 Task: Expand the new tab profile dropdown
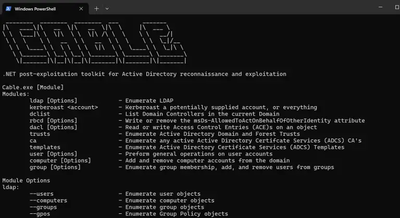(x=107, y=9)
